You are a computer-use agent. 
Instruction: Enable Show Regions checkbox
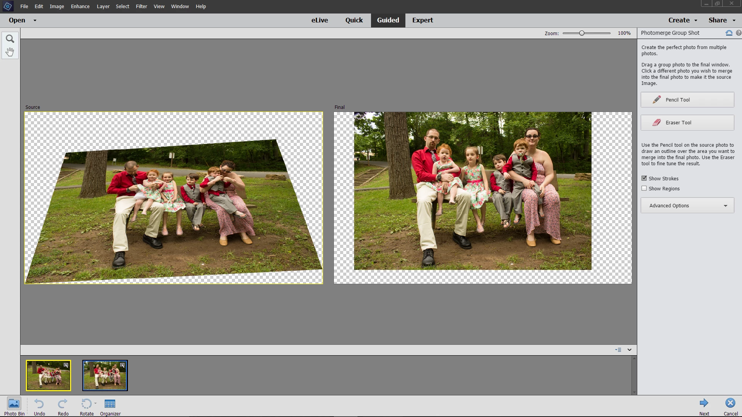[644, 188]
